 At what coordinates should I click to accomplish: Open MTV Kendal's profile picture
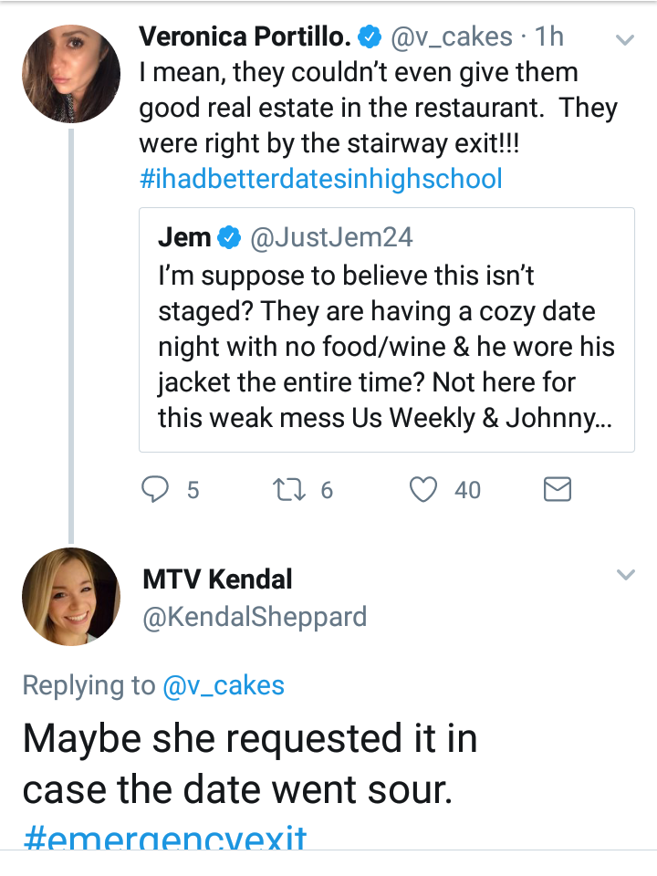(71, 597)
